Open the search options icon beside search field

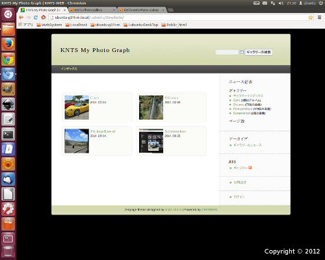click(x=242, y=52)
